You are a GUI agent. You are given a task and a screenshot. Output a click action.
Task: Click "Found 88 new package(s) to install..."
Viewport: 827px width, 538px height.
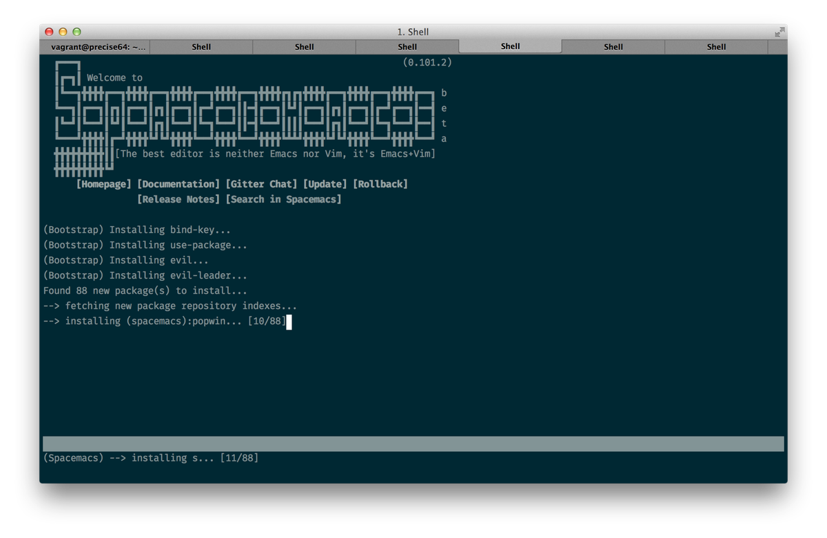(x=145, y=290)
